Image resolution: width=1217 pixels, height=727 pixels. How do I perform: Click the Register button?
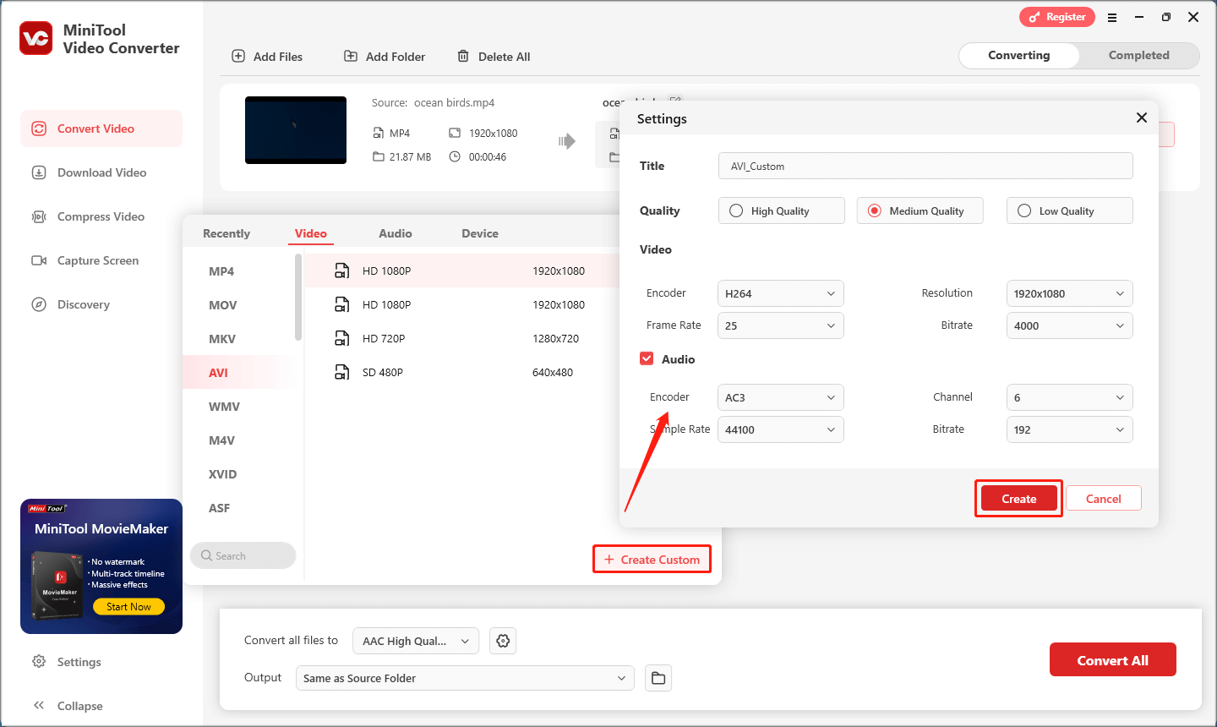tap(1057, 17)
